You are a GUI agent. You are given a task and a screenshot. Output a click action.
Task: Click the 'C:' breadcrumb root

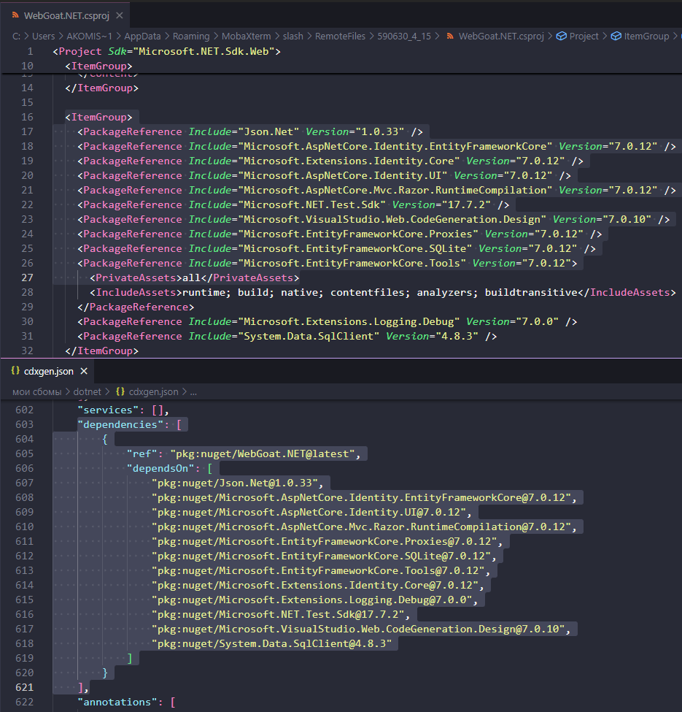tap(16, 37)
